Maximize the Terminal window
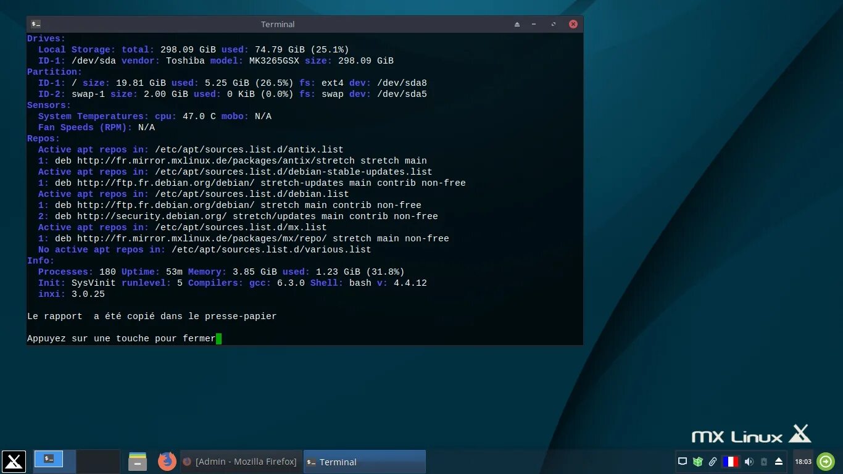The width and height of the screenshot is (843, 474). tap(554, 24)
